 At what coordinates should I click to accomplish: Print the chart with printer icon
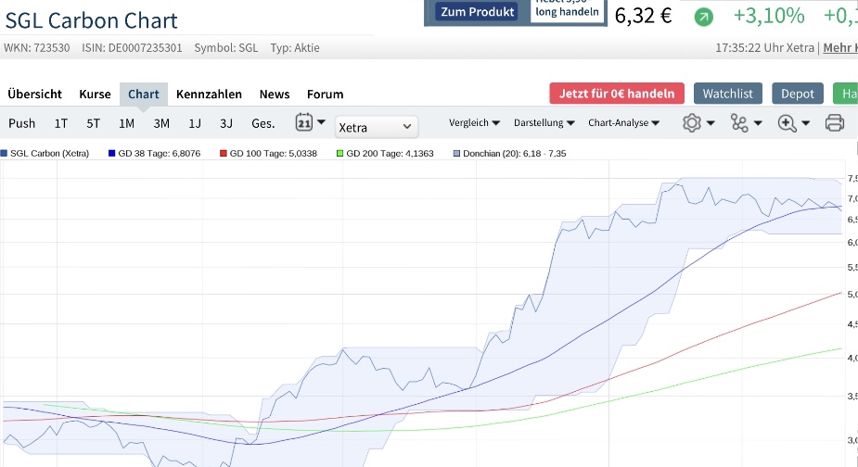point(834,122)
